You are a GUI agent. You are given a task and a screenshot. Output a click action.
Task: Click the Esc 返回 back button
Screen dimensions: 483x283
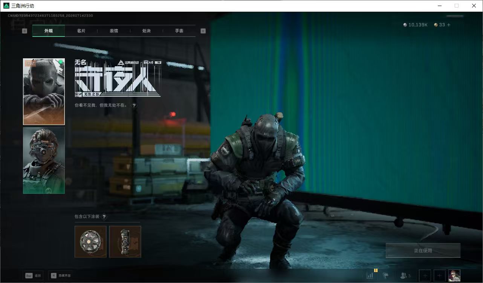[33, 275]
